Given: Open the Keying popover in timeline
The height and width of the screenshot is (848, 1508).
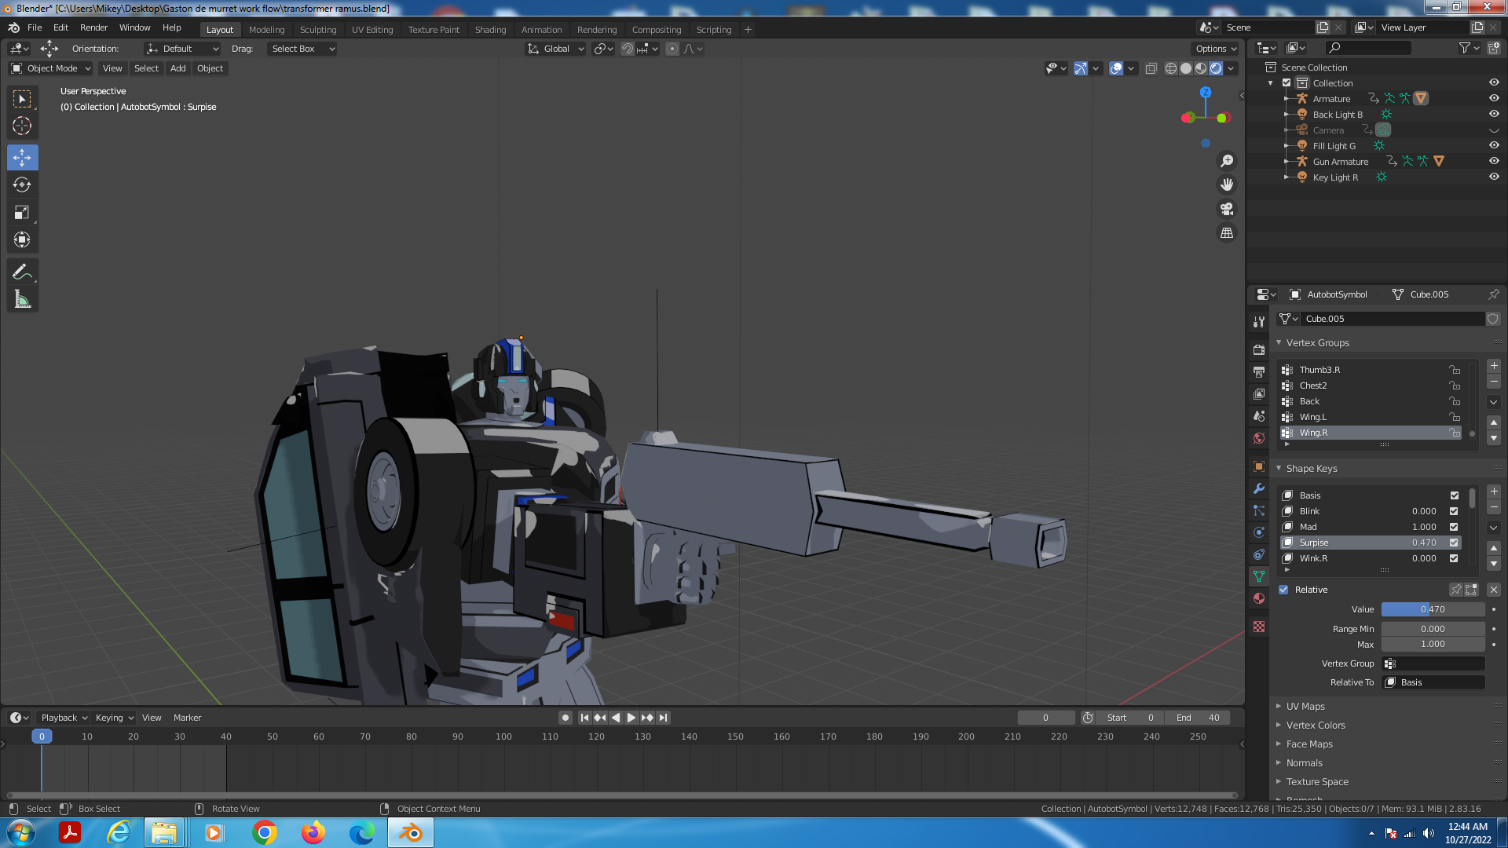Looking at the screenshot, I should pyautogui.click(x=114, y=718).
